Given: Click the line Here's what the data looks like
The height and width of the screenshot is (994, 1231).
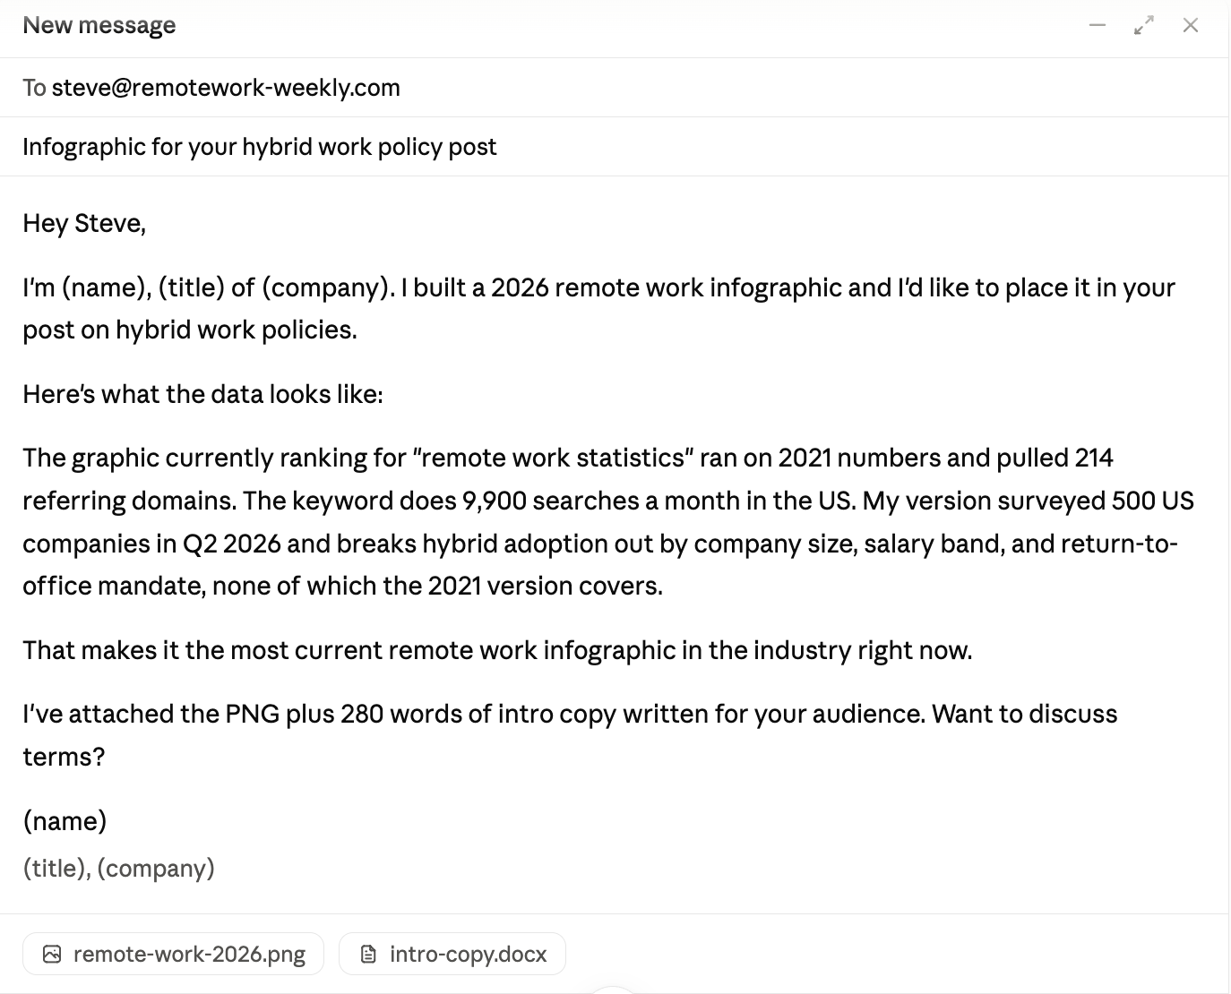Looking at the screenshot, I should pyautogui.click(x=202, y=394).
